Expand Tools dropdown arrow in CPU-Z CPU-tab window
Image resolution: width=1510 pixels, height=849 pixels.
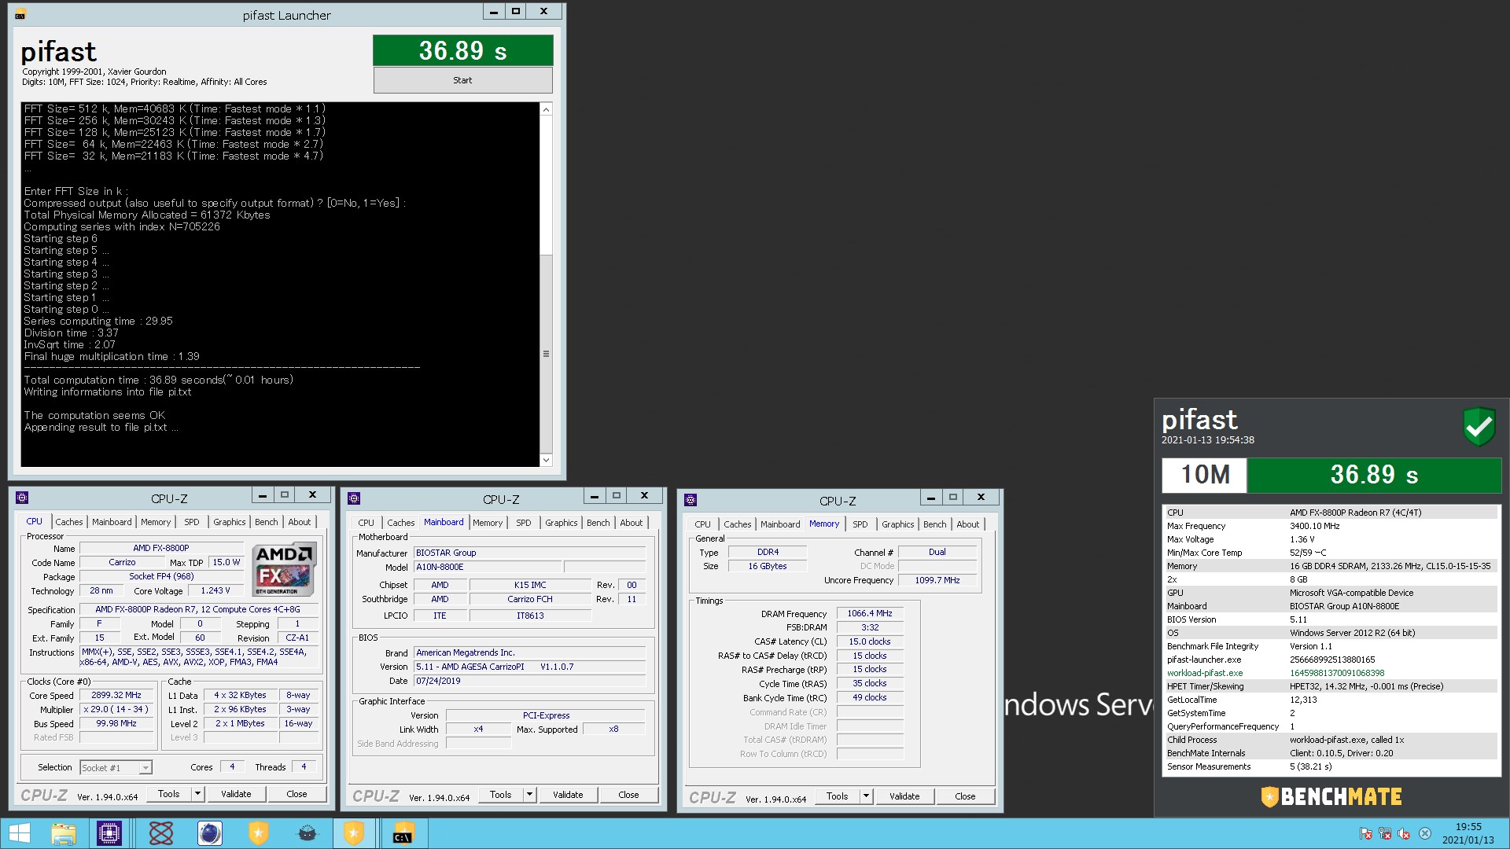198,794
